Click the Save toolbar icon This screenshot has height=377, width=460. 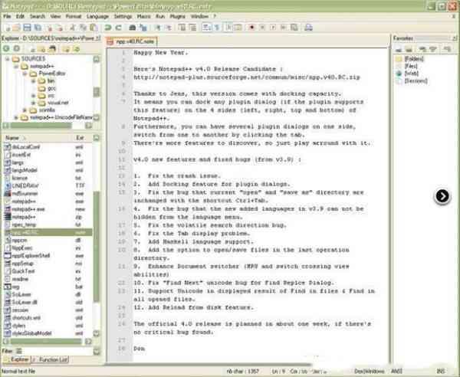click(x=27, y=28)
